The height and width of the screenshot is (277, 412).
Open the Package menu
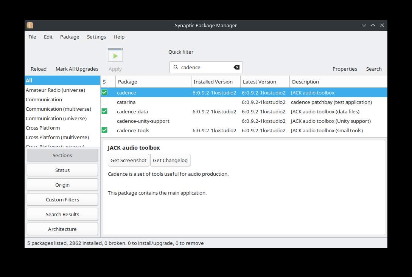70,37
